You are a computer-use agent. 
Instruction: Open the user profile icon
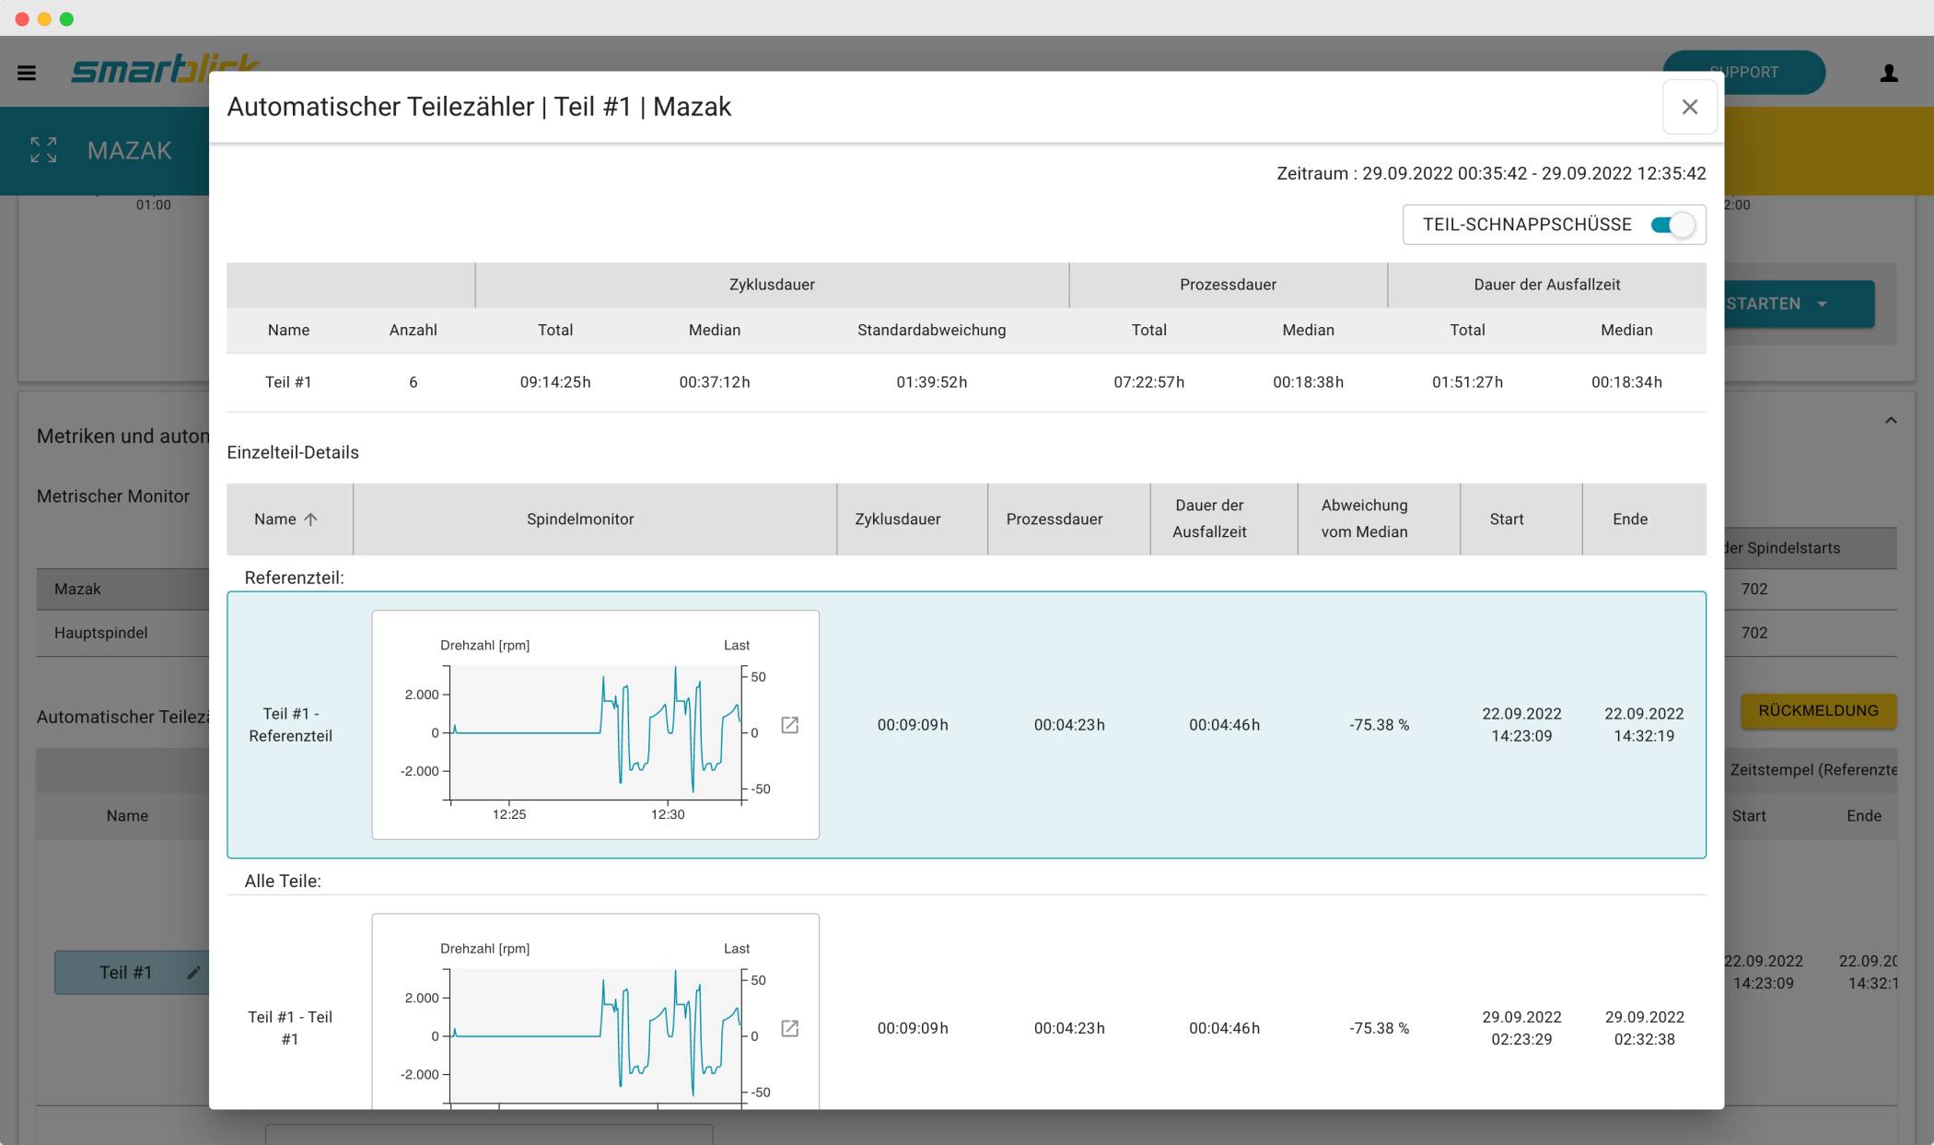pos(1889,73)
